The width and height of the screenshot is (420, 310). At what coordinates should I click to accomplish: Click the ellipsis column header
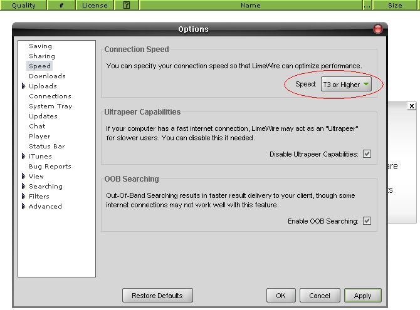coord(367,5)
